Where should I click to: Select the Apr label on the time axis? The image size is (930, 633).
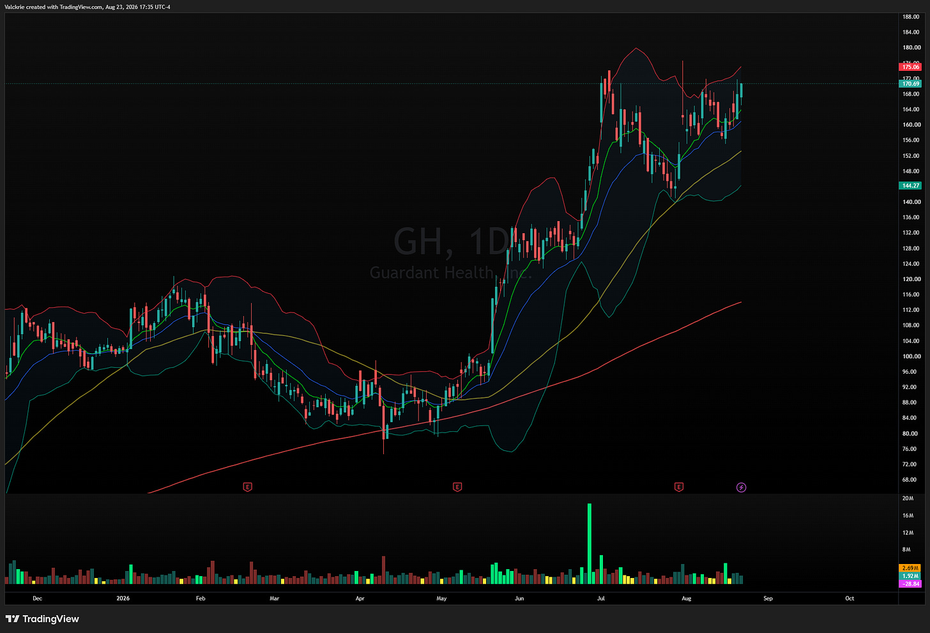coord(360,599)
